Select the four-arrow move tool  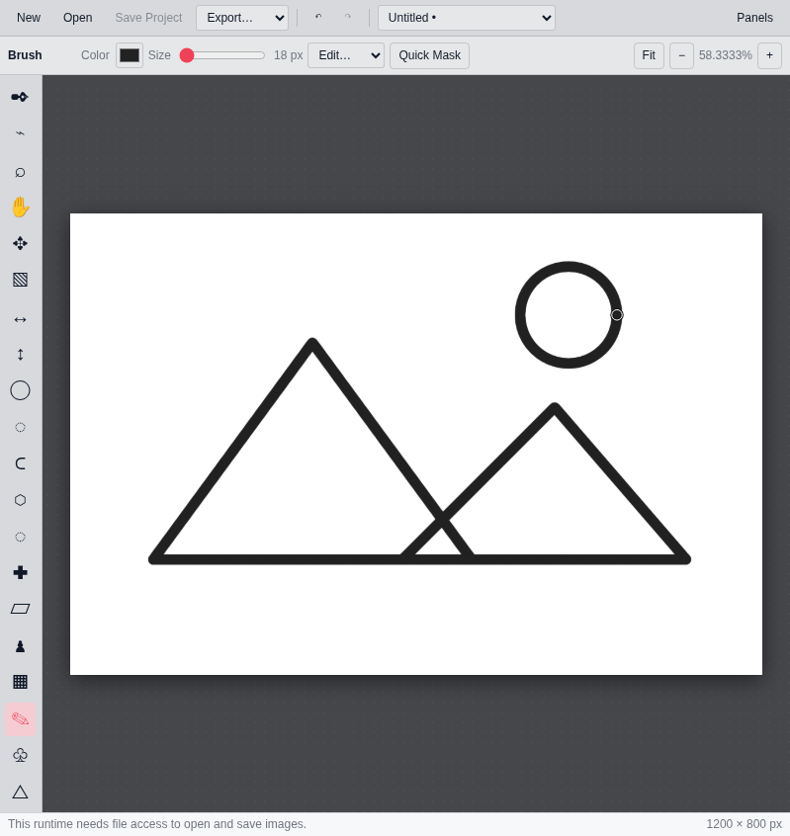pos(20,243)
